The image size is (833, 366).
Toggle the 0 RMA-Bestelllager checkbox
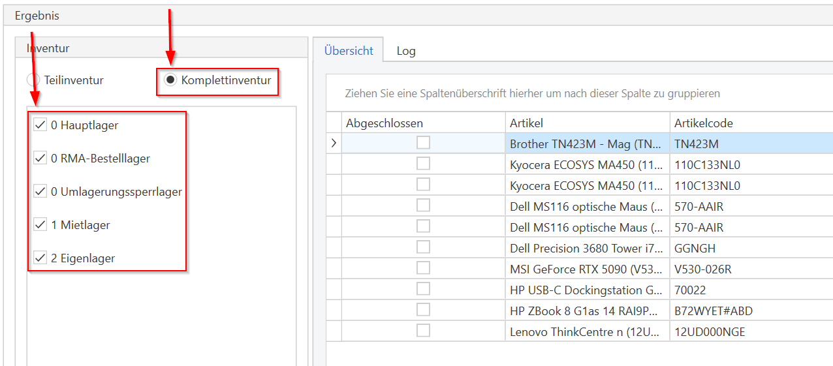(40, 159)
